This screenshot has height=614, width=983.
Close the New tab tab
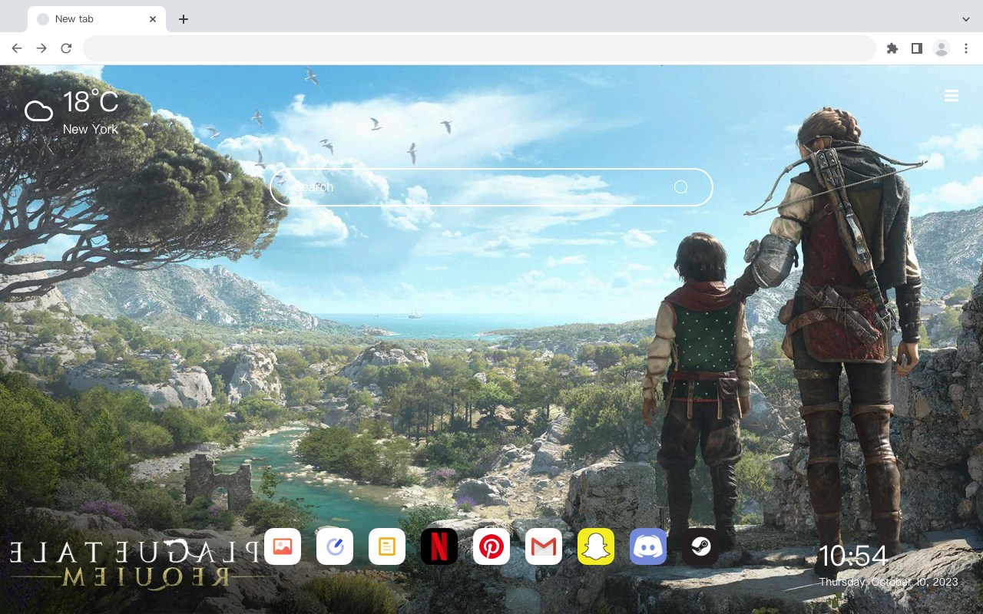(153, 19)
